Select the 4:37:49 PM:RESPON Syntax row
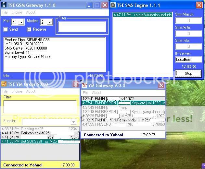Image resolution: width=205 pixels, height=169 pixels. point(123,112)
